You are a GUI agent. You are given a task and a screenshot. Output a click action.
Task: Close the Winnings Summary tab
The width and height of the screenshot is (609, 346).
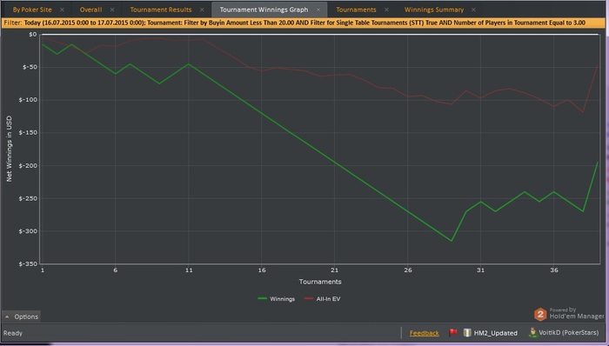click(x=473, y=10)
